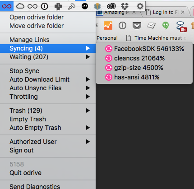Click the Creative Cloud menu bar icon

(111, 6)
